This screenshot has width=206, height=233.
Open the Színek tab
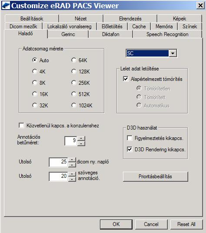coord(189,27)
